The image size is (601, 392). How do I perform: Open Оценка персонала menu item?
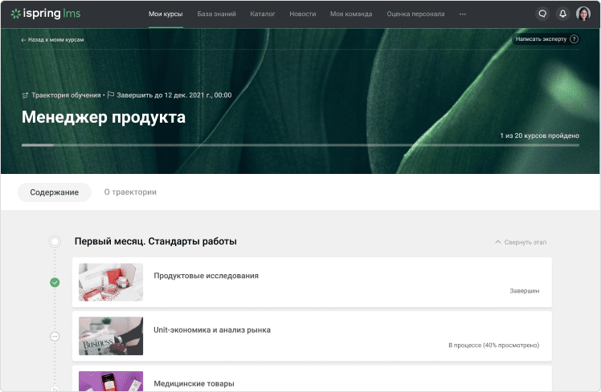(415, 14)
